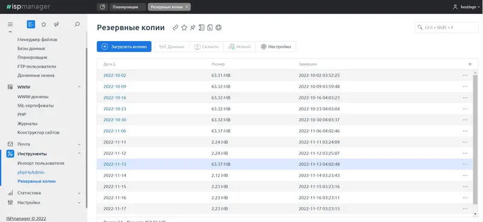Viewport: 483px width, 222px height.
Task: Open the help lifebuoy icon
Action: click(x=219, y=28)
